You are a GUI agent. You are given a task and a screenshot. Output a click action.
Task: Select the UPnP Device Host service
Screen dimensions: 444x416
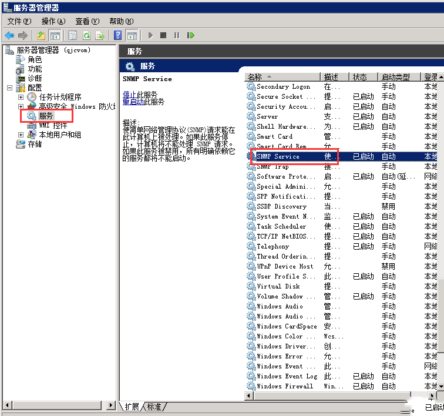click(341, 266)
